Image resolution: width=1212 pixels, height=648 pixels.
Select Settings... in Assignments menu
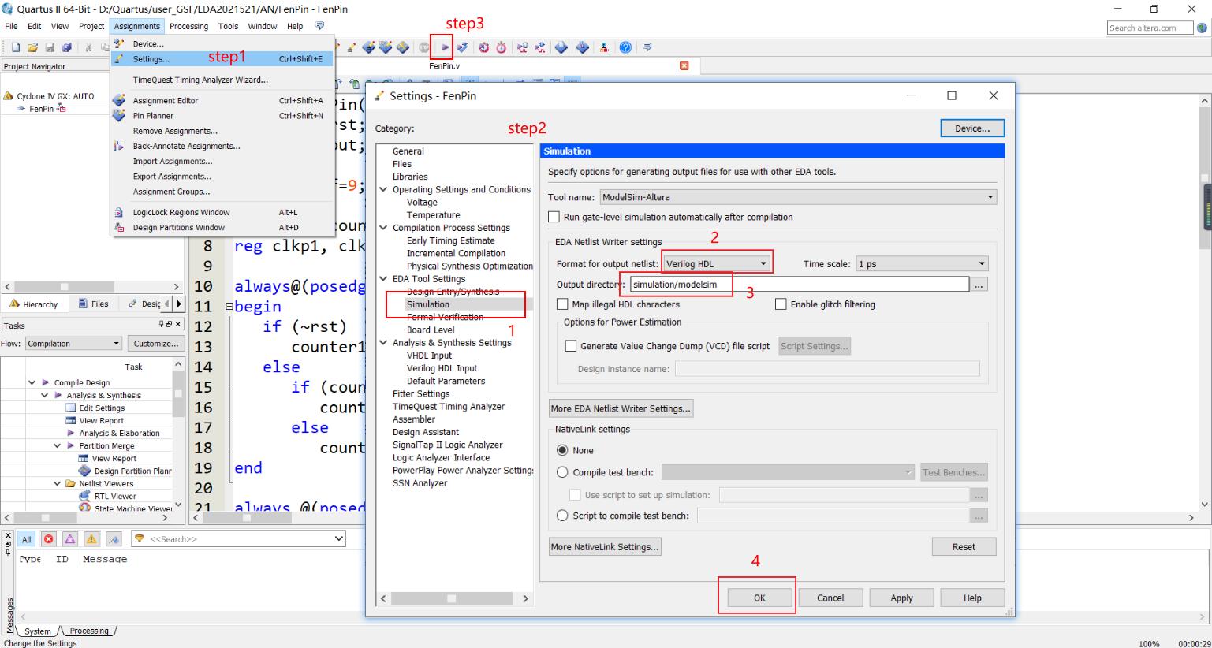click(x=222, y=59)
